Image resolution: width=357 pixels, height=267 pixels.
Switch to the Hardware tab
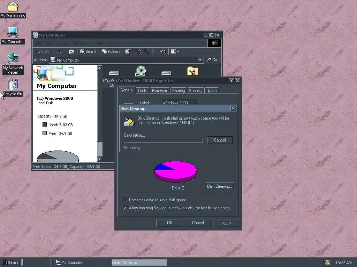point(160,91)
